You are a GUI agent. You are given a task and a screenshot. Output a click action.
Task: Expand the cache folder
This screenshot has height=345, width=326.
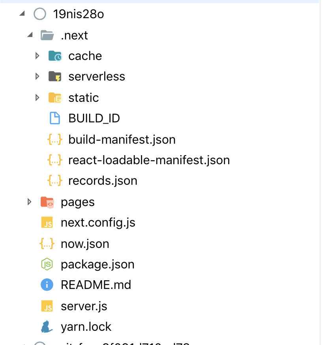pyautogui.click(x=37, y=56)
